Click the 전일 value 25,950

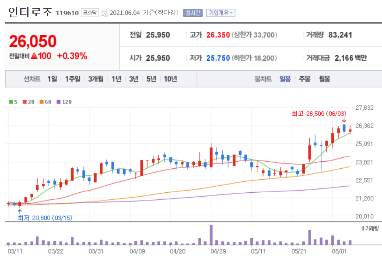pos(158,35)
